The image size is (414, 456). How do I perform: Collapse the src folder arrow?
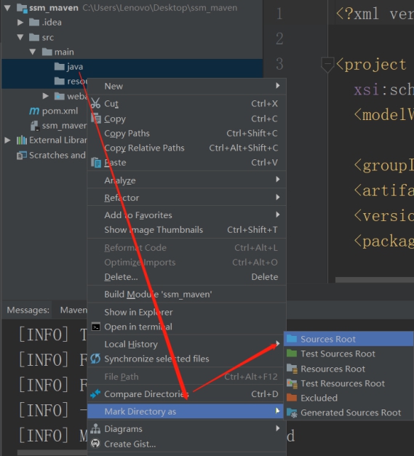(20, 37)
